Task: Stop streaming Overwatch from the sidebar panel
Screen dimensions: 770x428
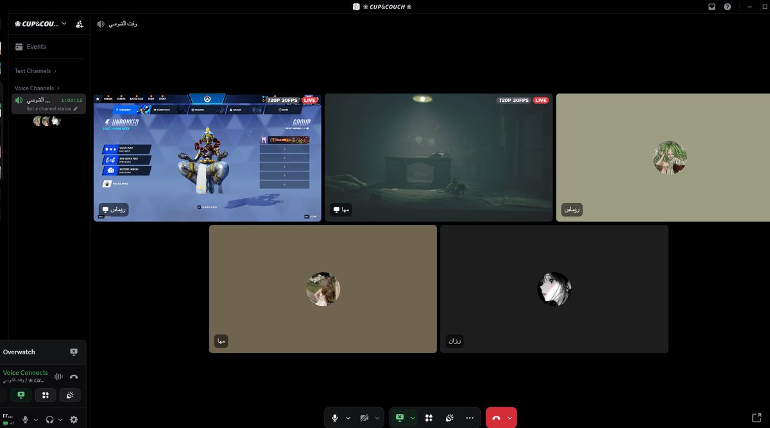Action: 74,352
